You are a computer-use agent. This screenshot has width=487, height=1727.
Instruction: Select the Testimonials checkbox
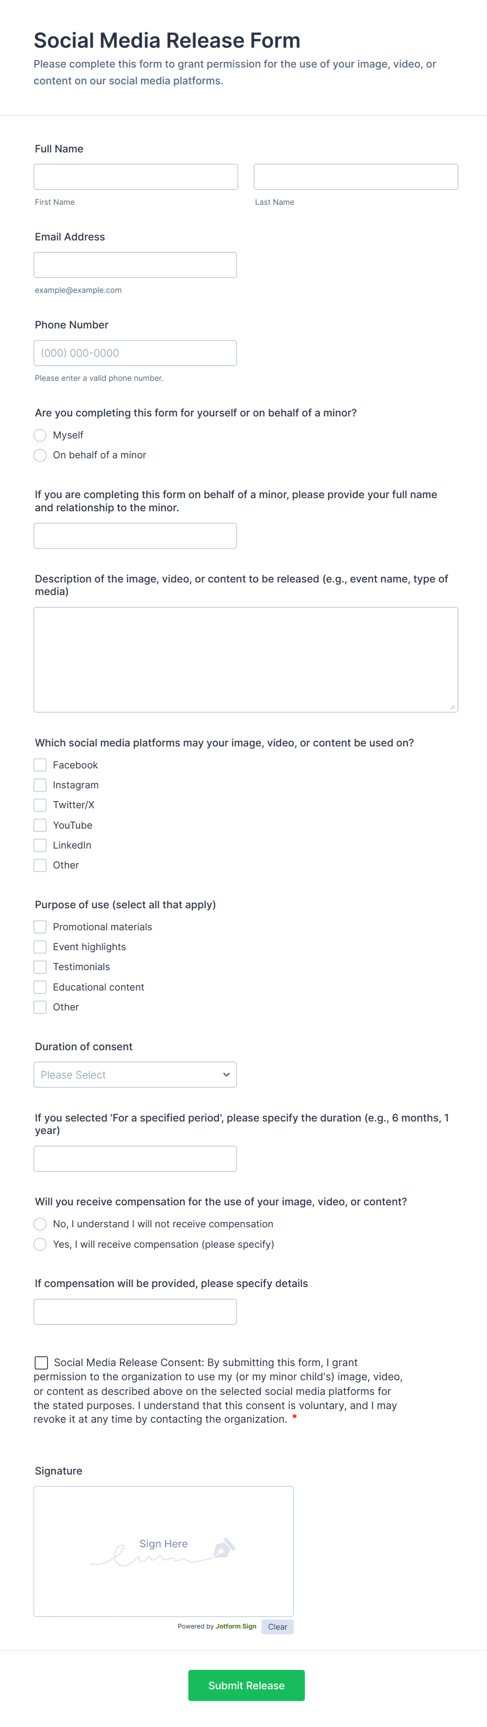(x=40, y=967)
